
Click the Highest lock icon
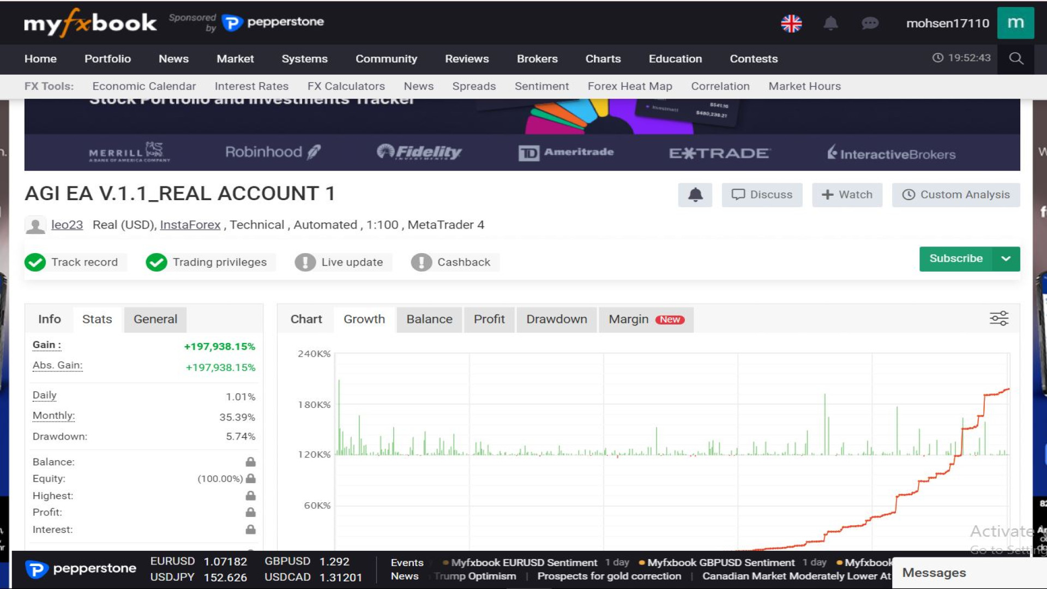[x=251, y=496]
